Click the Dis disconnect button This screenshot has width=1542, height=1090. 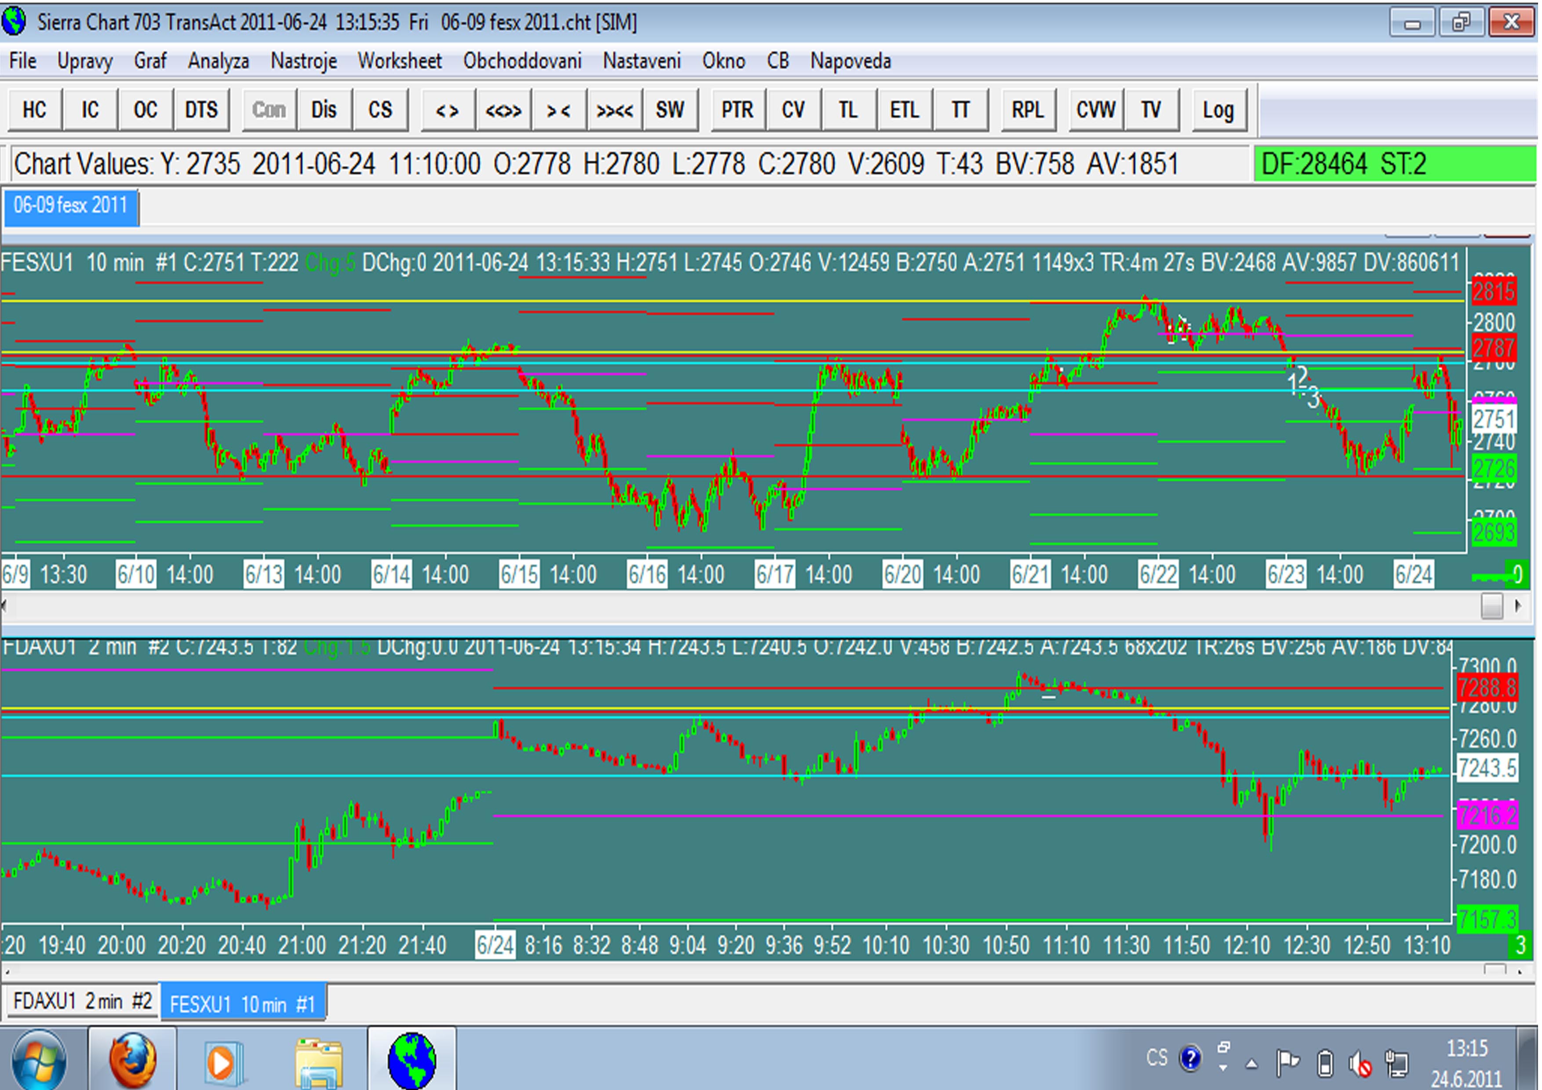[324, 109]
